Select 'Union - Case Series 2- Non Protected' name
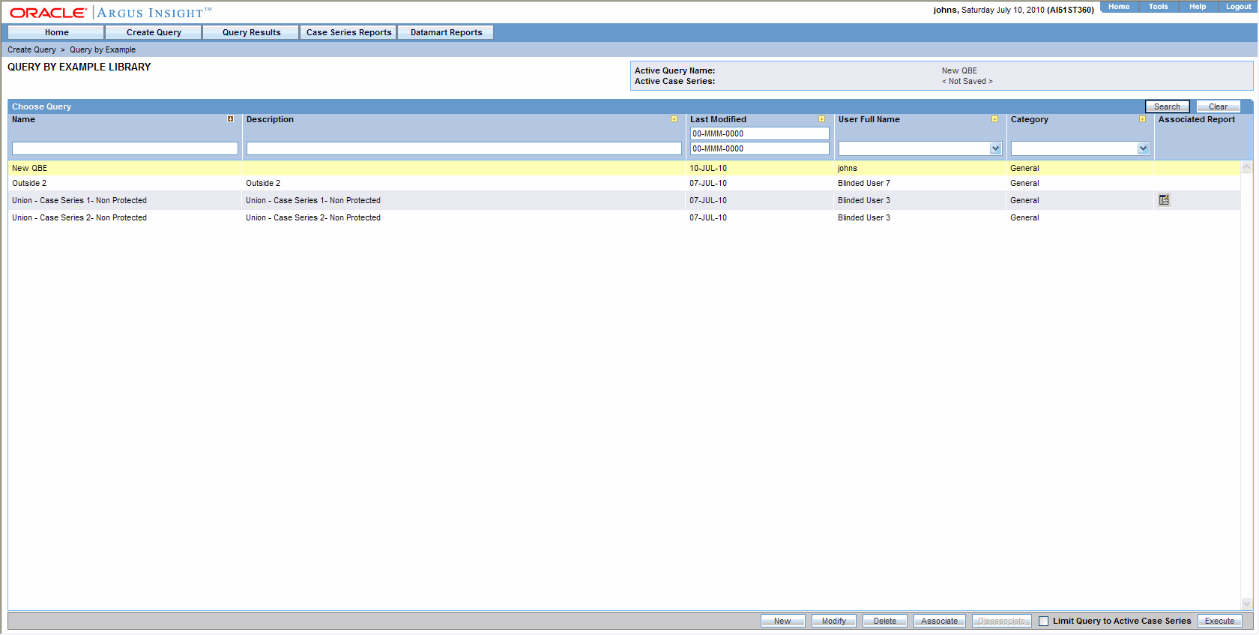This screenshot has height=635, width=1259. [x=79, y=217]
